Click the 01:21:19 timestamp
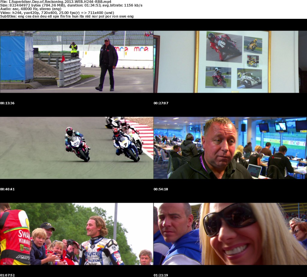307x277 pixels. coord(161,275)
